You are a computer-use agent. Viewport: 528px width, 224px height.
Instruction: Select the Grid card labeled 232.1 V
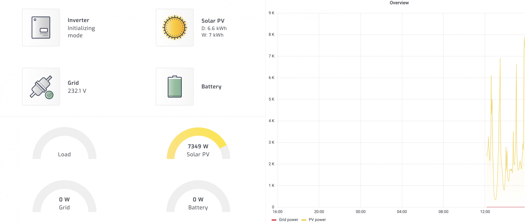coord(77,86)
